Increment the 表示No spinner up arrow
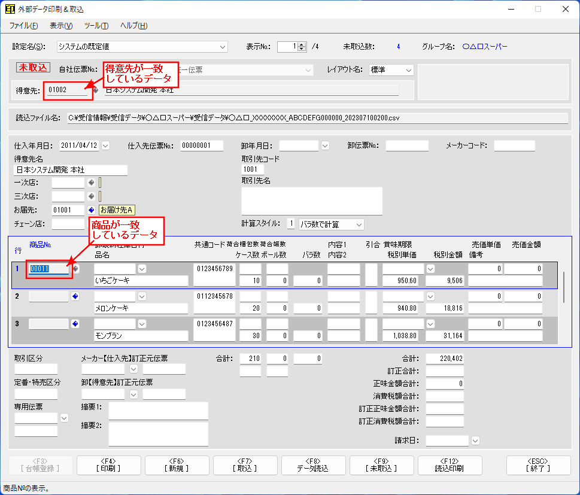Screen dimensions: 580x495 click(302, 44)
